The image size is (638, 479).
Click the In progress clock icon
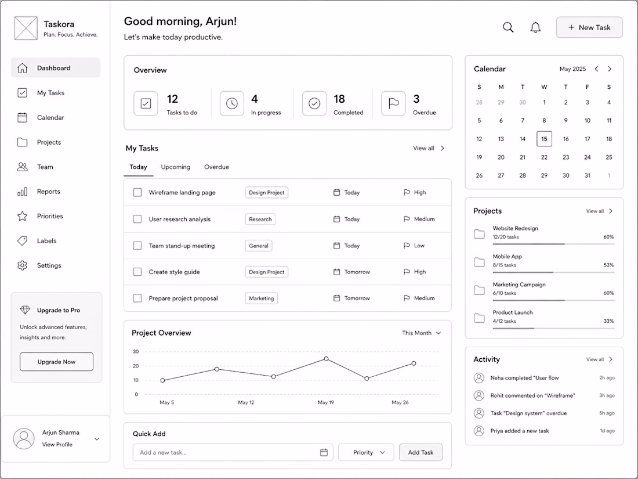tap(232, 103)
